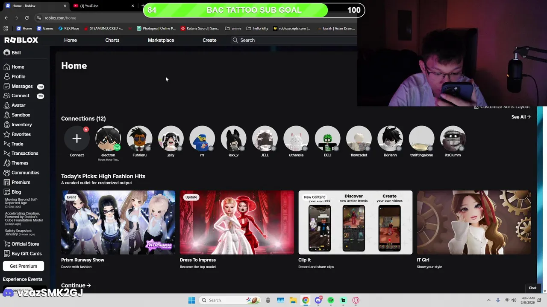This screenshot has width=547, height=307.
Task: Open the electron connection avatar
Action: point(108,139)
